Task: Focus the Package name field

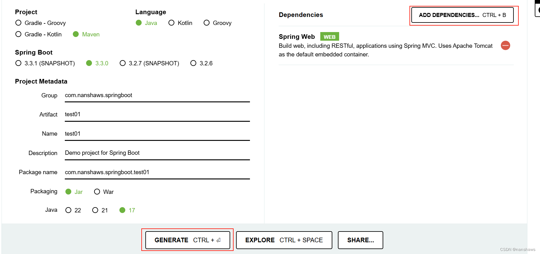Action: (157, 172)
